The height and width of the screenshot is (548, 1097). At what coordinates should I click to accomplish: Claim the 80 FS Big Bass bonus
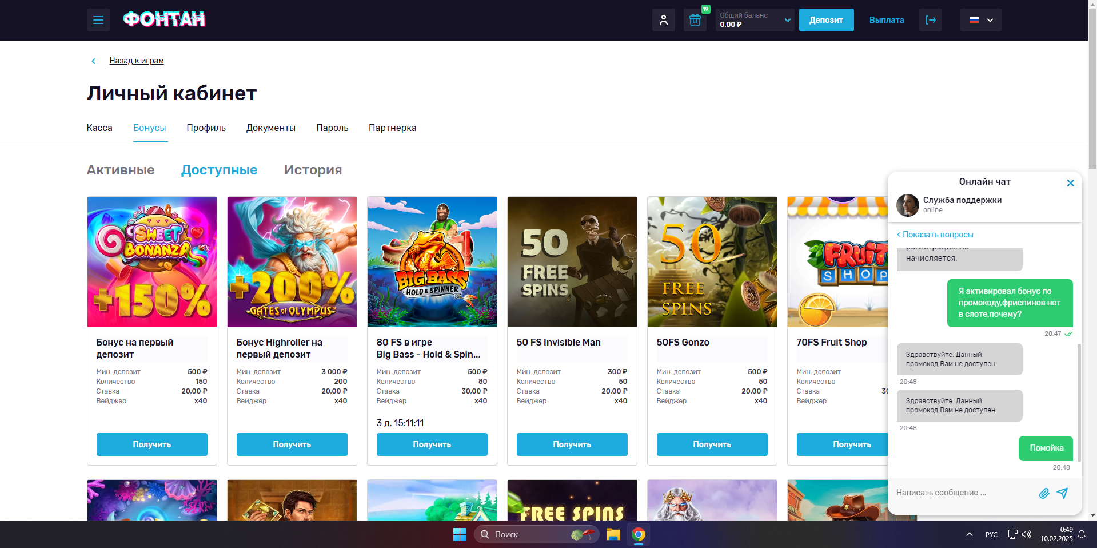[432, 444]
